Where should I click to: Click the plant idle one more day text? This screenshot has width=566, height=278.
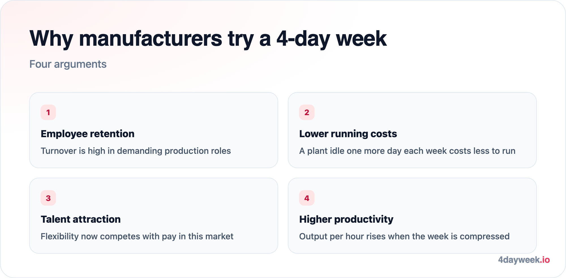pos(407,151)
